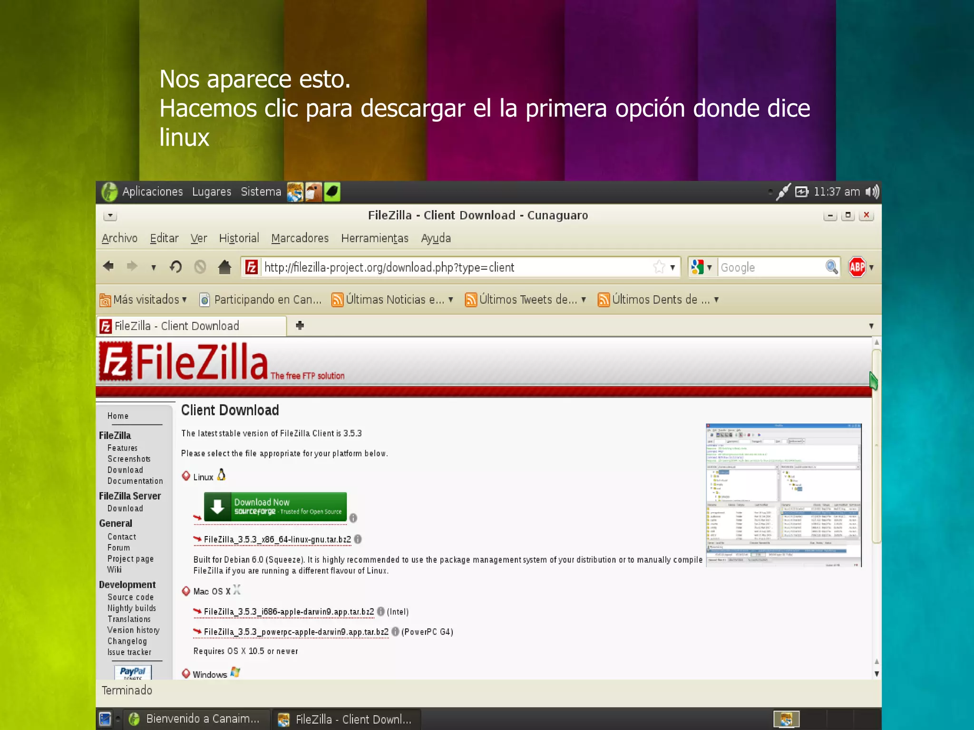Click the volume speaker icon in the panel
The width and height of the screenshot is (974, 730).
(872, 192)
